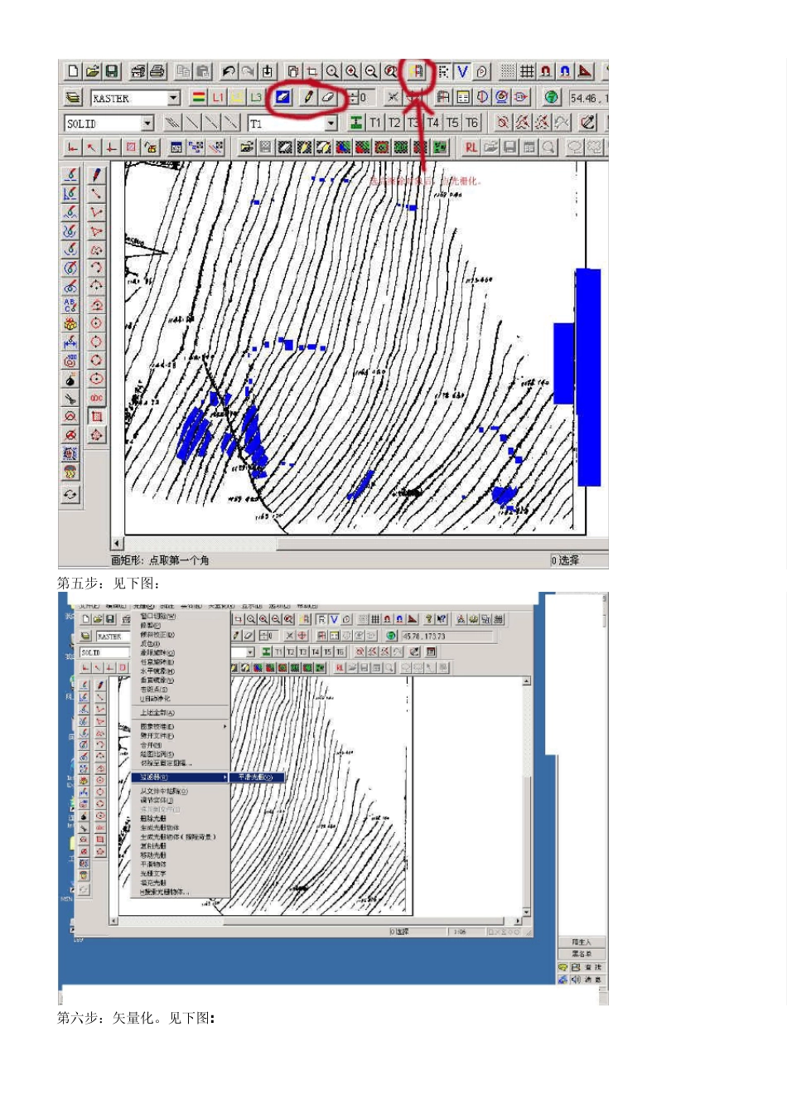787x1114 pixels.
Task: Click the line width spinner next to value 0
Action: pos(355,97)
